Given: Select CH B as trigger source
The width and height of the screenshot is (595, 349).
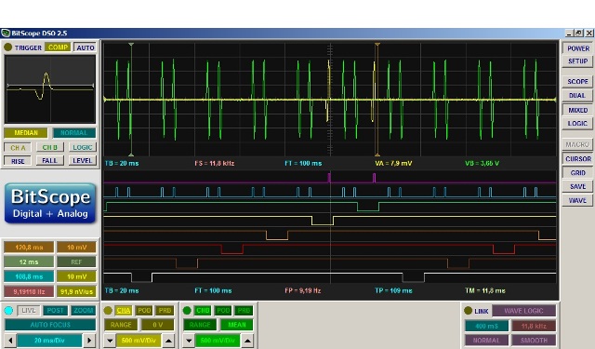Looking at the screenshot, I should coord(49,147).
